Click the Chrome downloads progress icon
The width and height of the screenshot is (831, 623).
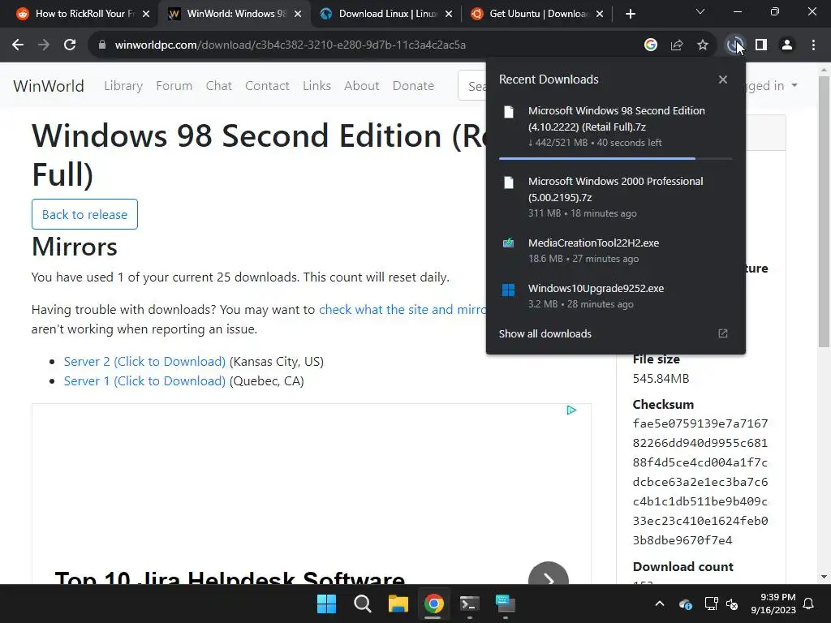click(x=734, y=45)
